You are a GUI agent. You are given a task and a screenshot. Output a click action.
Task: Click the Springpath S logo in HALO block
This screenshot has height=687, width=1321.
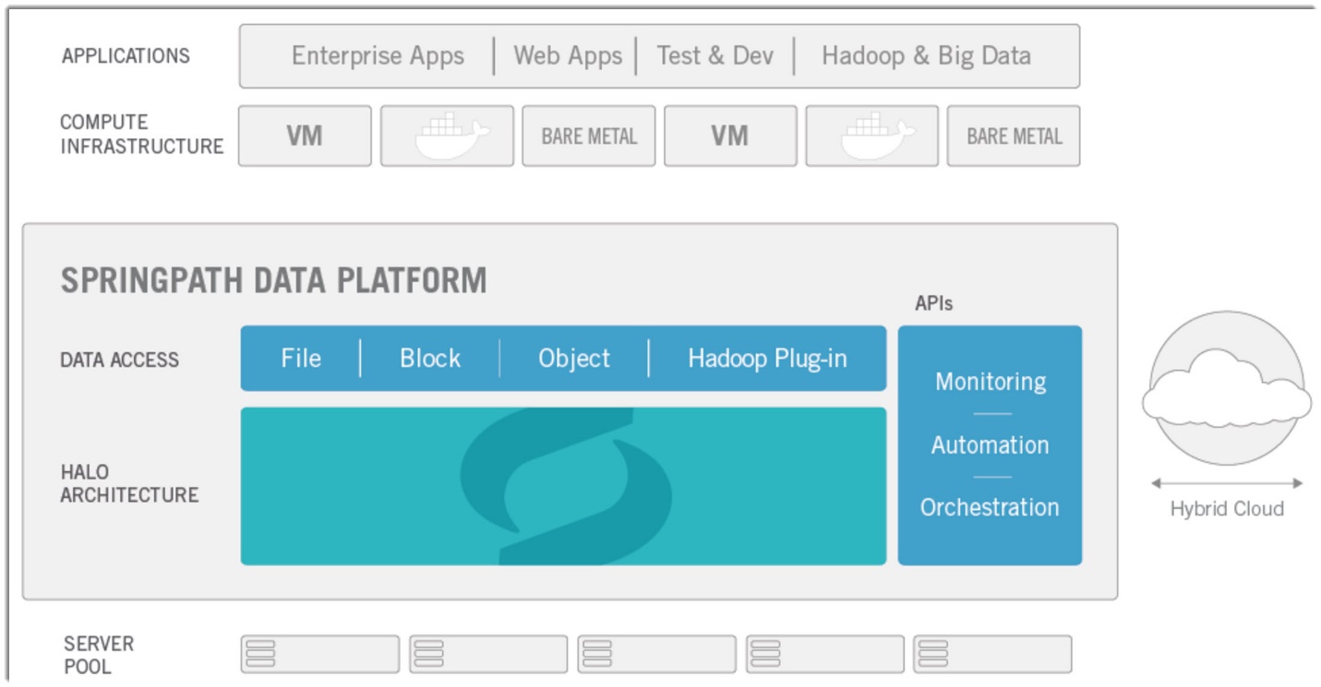566,486
